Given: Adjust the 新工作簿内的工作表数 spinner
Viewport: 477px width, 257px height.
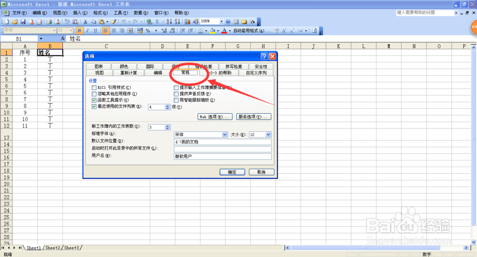Looking at the screenshot, I should click(167, 127).
